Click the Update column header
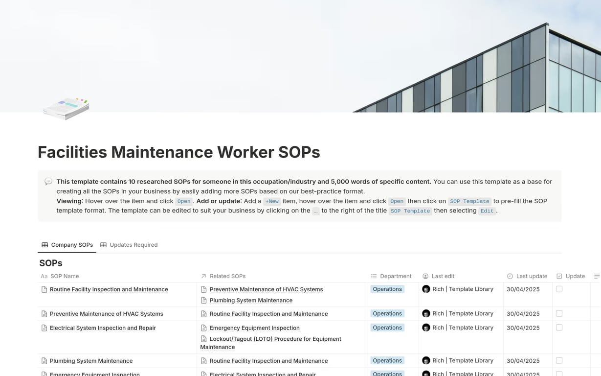Screen dimensions: 601x376 pyautogui.click(x=571, y=276)
